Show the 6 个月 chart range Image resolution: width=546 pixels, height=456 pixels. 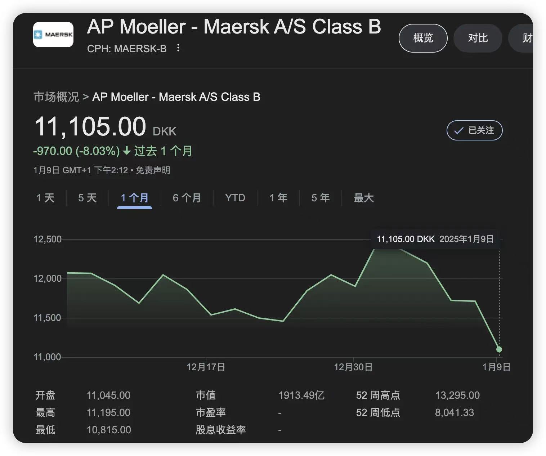tap(187, 198)
